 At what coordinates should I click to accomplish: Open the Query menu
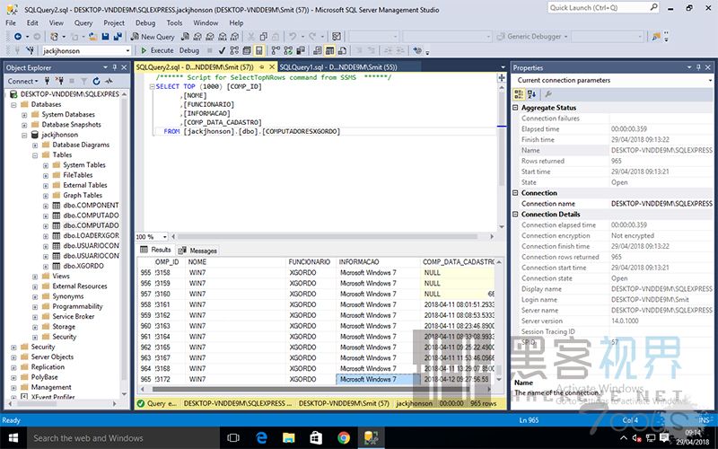(83, 22)
